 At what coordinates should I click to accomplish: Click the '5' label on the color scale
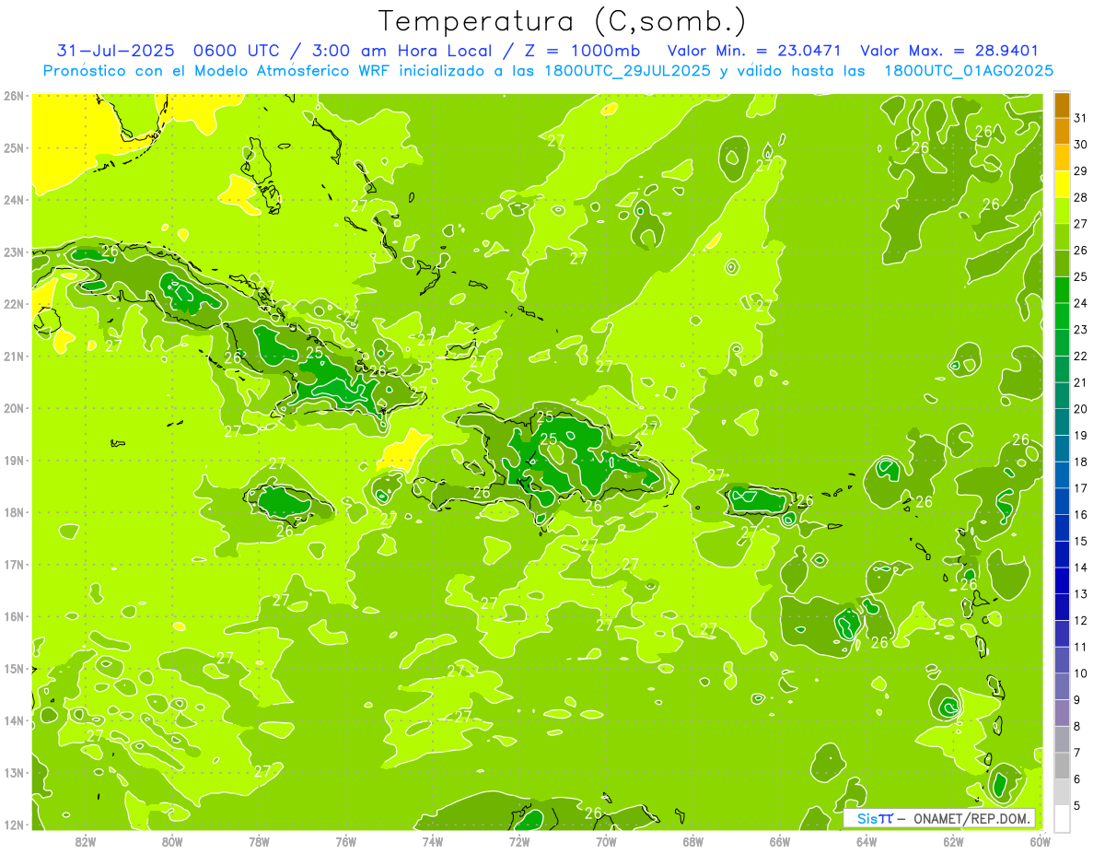coord(1077,805)
